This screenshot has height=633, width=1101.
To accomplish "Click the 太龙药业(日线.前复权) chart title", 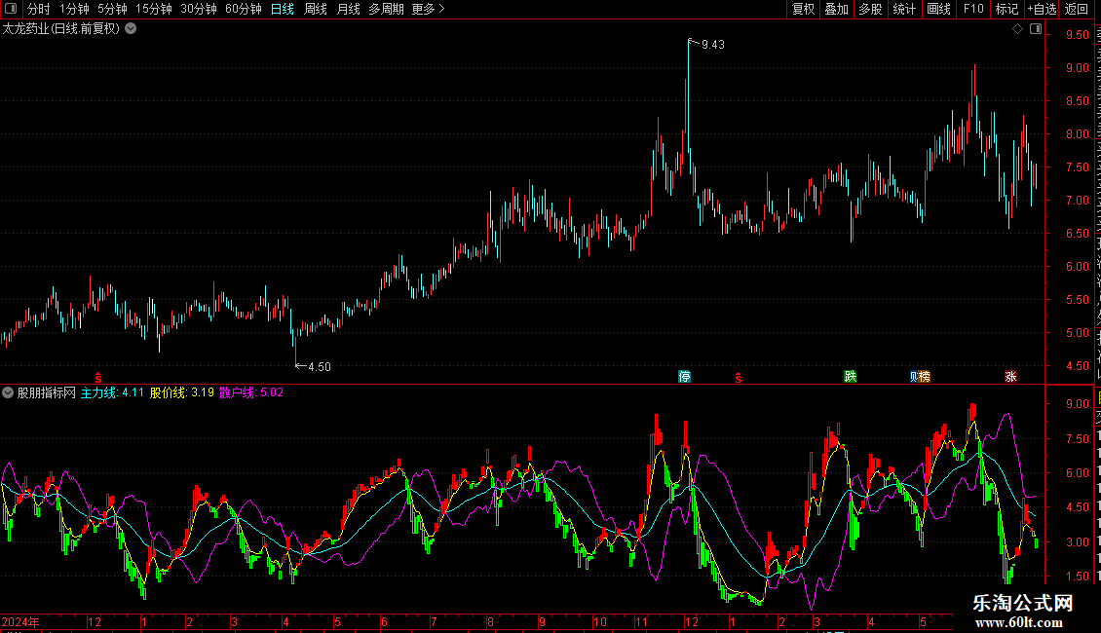I will coord(61,29).
